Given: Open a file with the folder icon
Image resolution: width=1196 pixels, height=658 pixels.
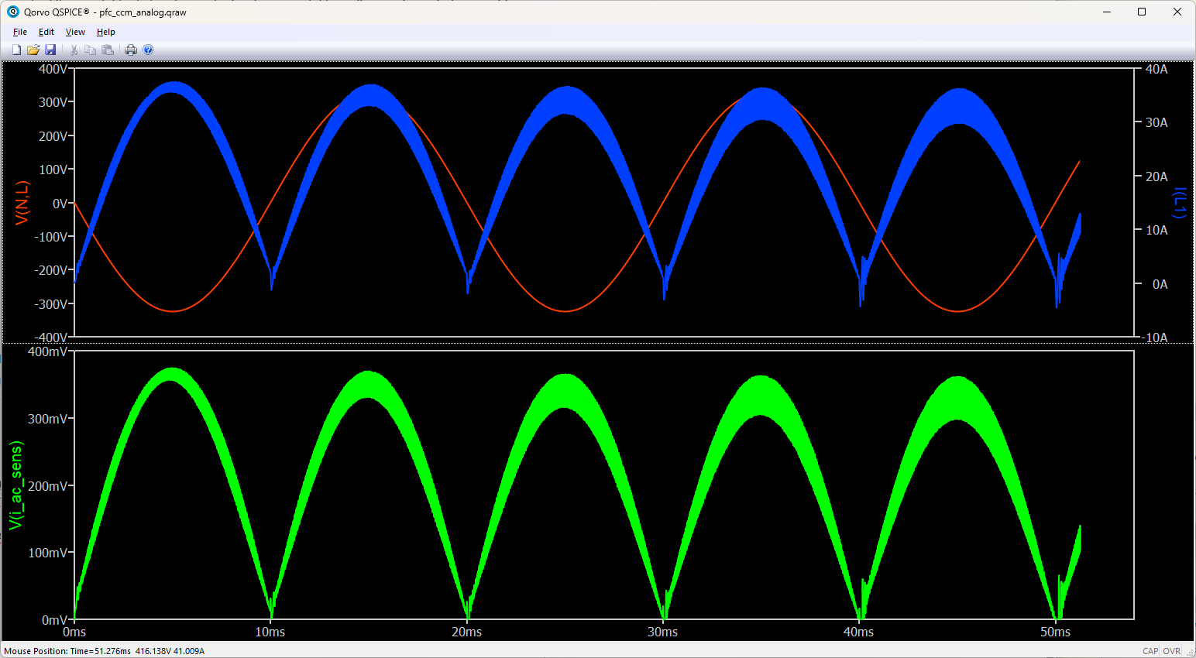Looking at the screenshot, I should pos(33,50).
